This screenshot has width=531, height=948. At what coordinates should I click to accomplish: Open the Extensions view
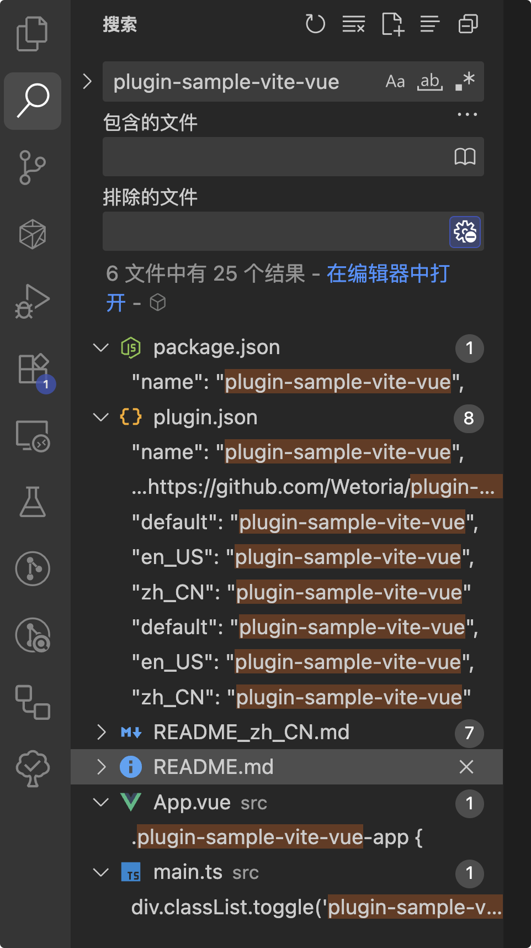[x=33, y=368]
